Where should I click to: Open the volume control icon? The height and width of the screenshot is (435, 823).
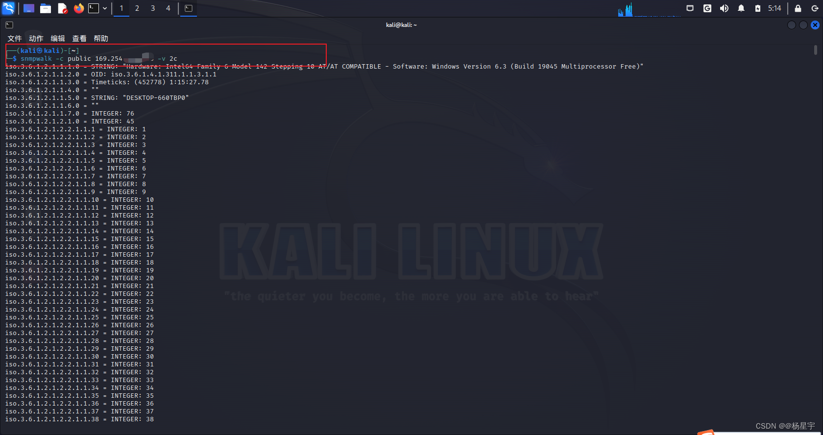point(724,8)
